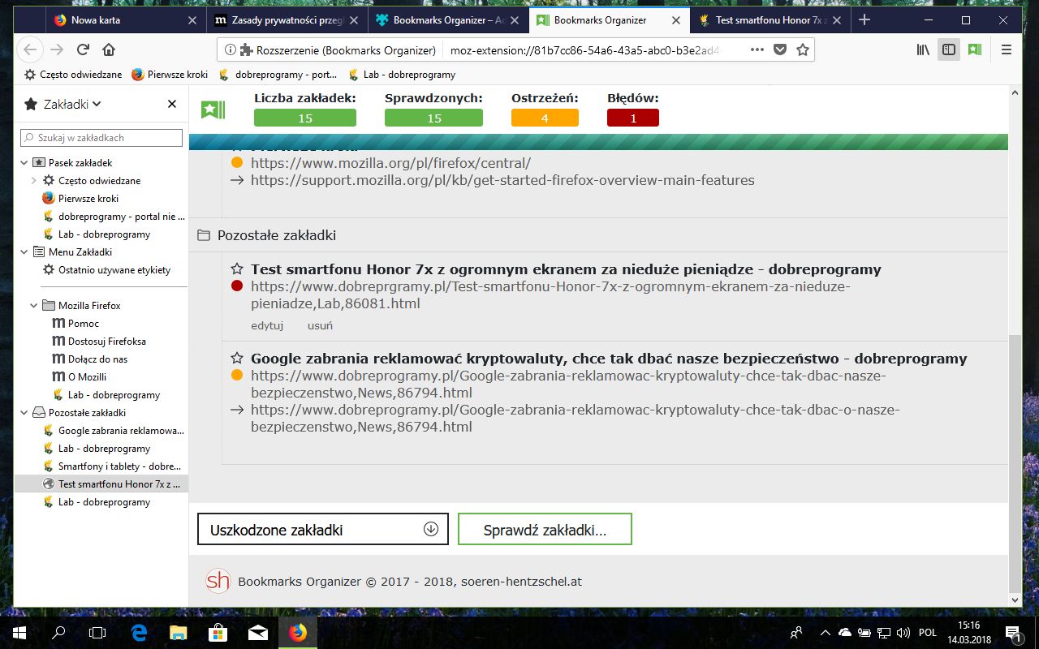
Task: Open a new tab with plus button
Action: pos(865,19)
